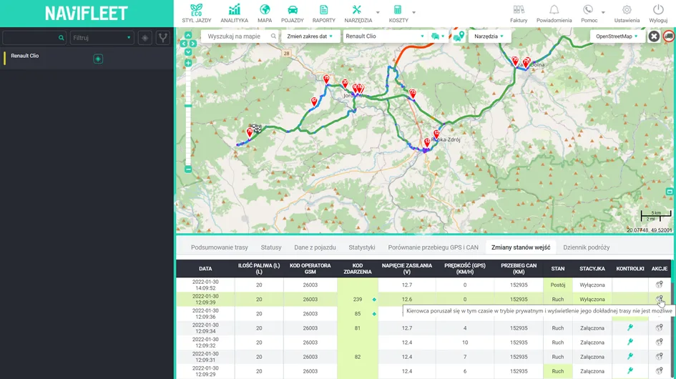Open Zmień zakres dat dropdown
Screen dimensions: 676x379
click(x=310, y=36)
